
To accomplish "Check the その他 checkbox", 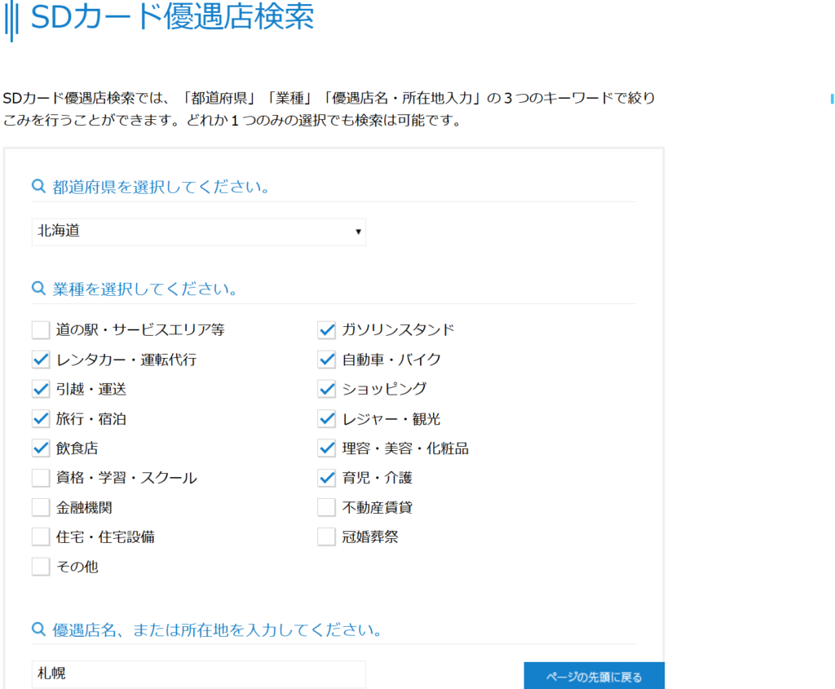I will coord(41,566).
